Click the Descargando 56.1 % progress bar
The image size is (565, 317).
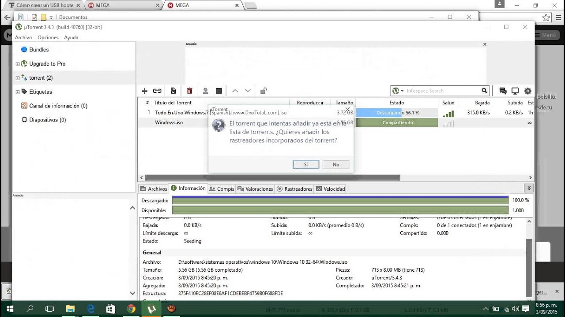point(396,113)
